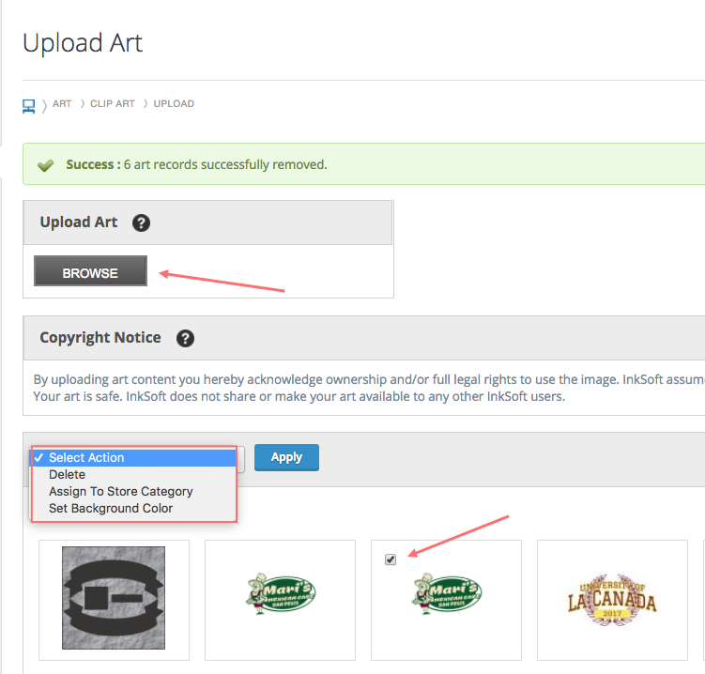Click the BROWSE button to upload art
The image size is (705, 674).
[90, 273]
